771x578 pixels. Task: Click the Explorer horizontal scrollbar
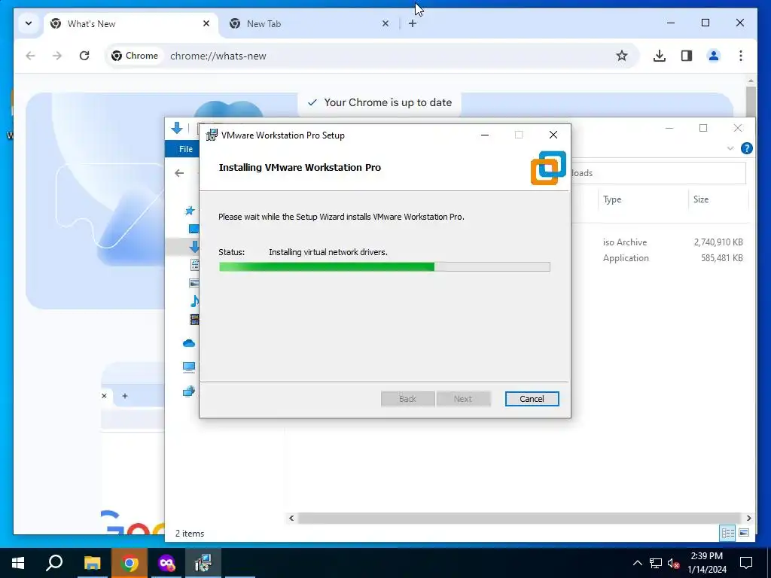[x=520, y=518]
